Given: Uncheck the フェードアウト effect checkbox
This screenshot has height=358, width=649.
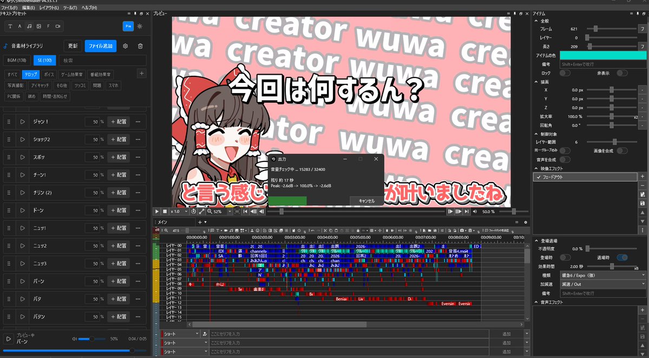Looking at the screenshot, I should (539, 177).
